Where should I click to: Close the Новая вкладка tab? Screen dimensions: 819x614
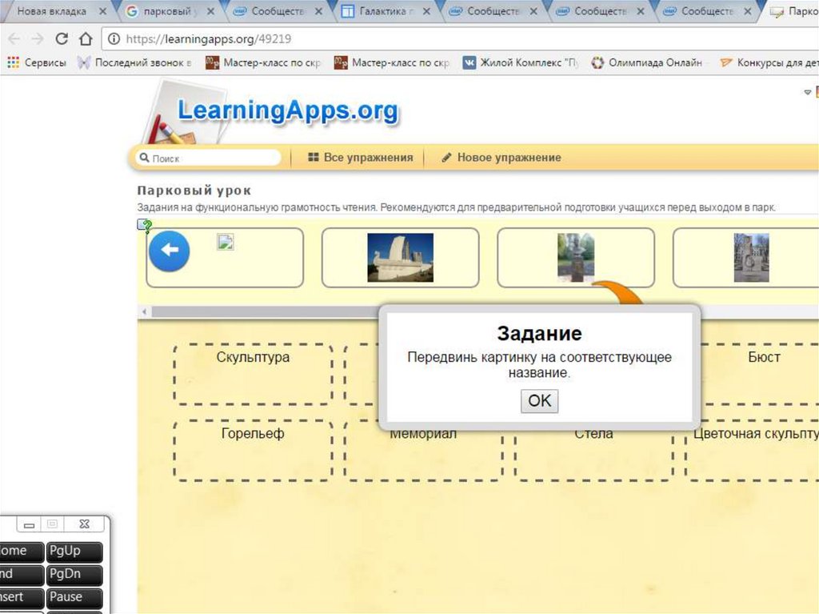102,11
